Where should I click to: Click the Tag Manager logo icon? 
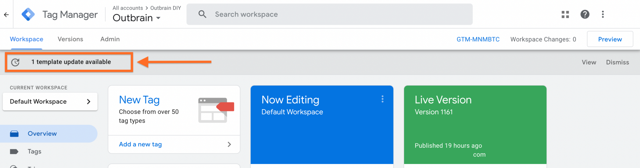[x=28, y=15]
